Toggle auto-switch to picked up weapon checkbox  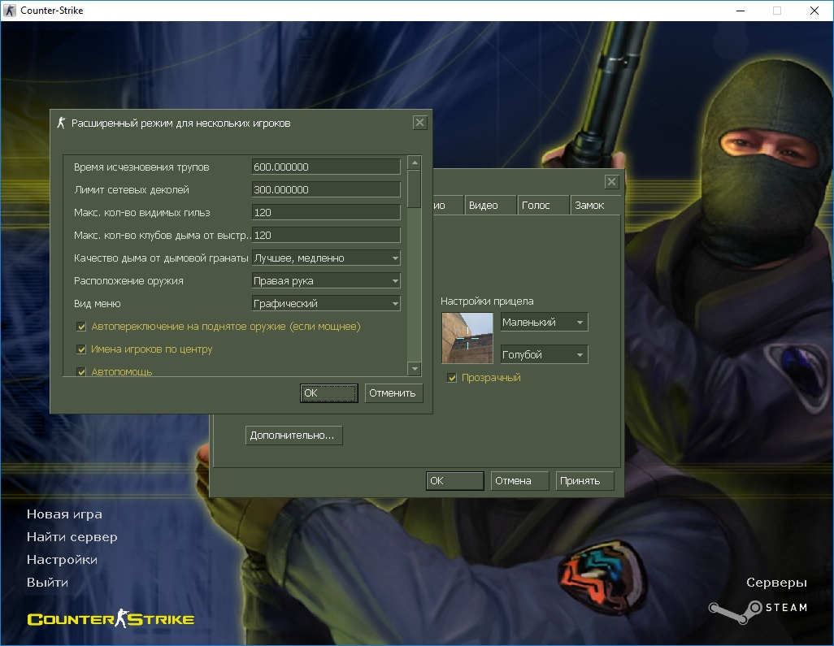click(x=81, y=327)
